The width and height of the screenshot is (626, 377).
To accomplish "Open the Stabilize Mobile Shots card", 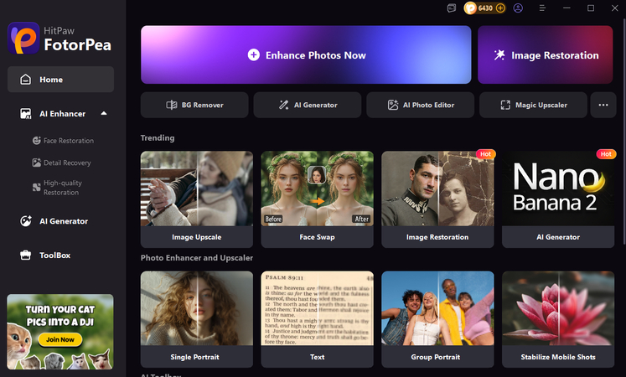I will (x=558, y=319).
